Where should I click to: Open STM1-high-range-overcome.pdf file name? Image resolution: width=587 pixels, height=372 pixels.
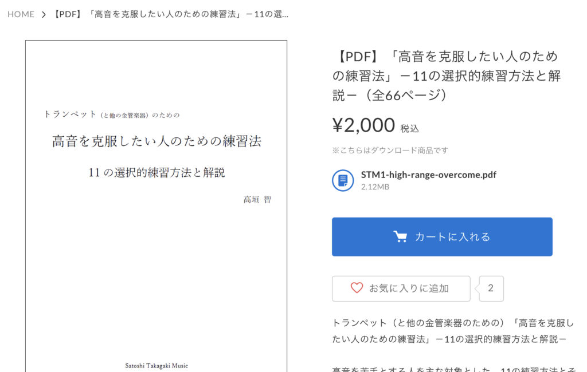429,175
